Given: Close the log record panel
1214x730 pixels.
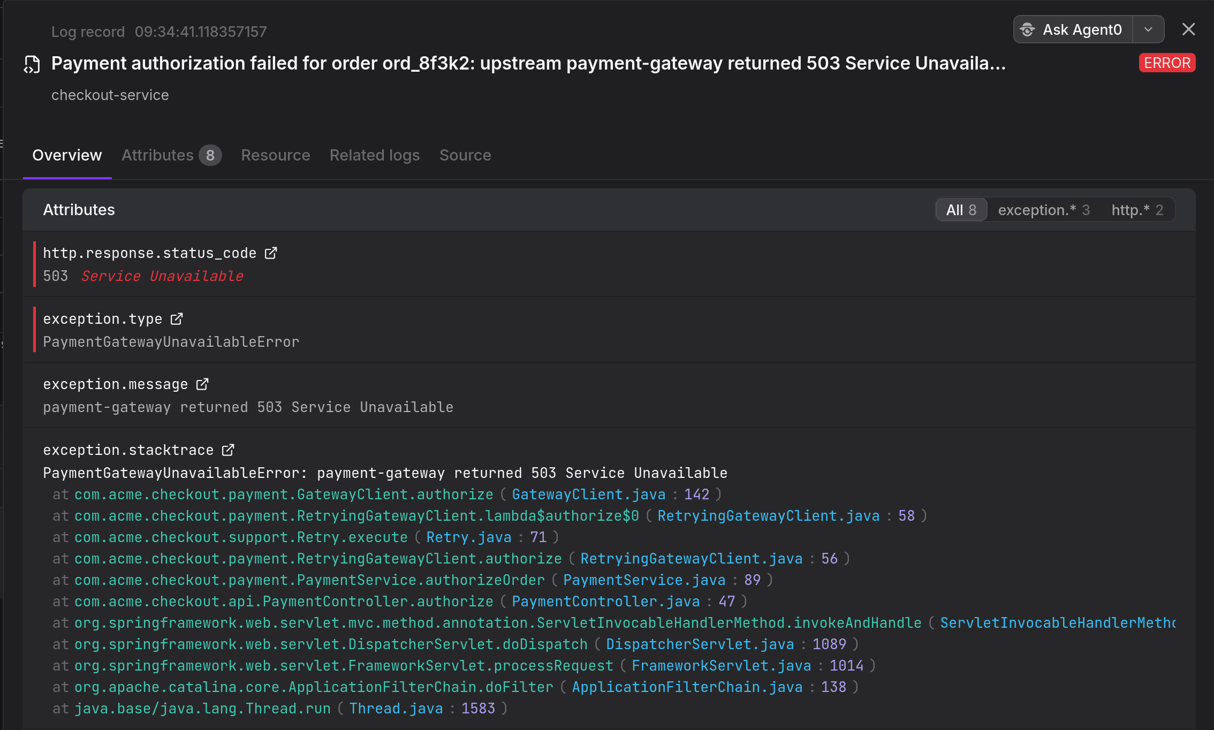Looking at the screenshot, I should pos(1188,29).
